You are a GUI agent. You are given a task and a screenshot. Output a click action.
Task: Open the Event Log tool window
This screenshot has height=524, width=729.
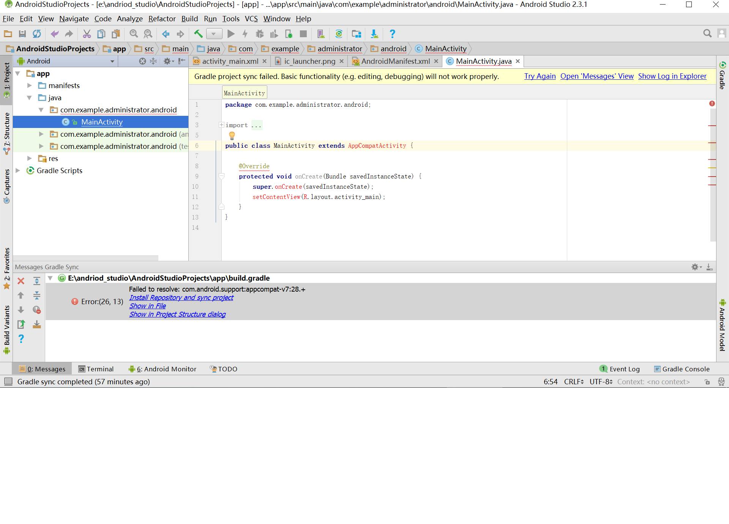620,369
